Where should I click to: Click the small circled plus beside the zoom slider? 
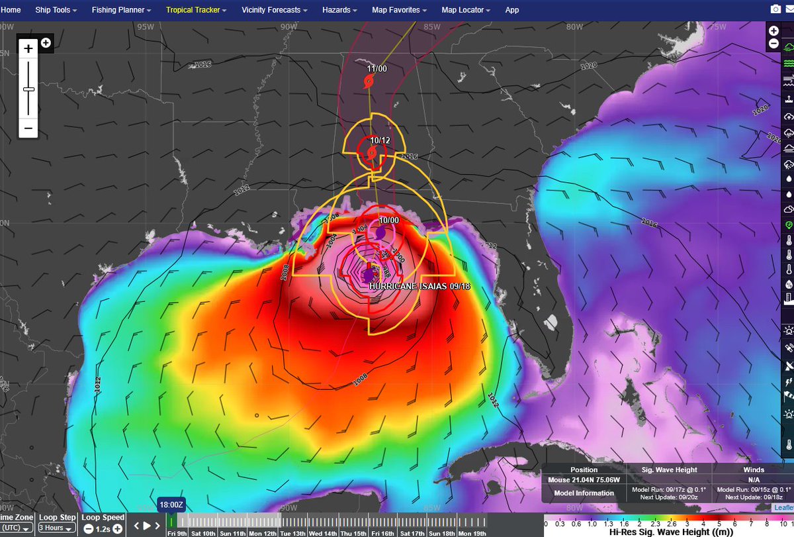tap(46, 42)
